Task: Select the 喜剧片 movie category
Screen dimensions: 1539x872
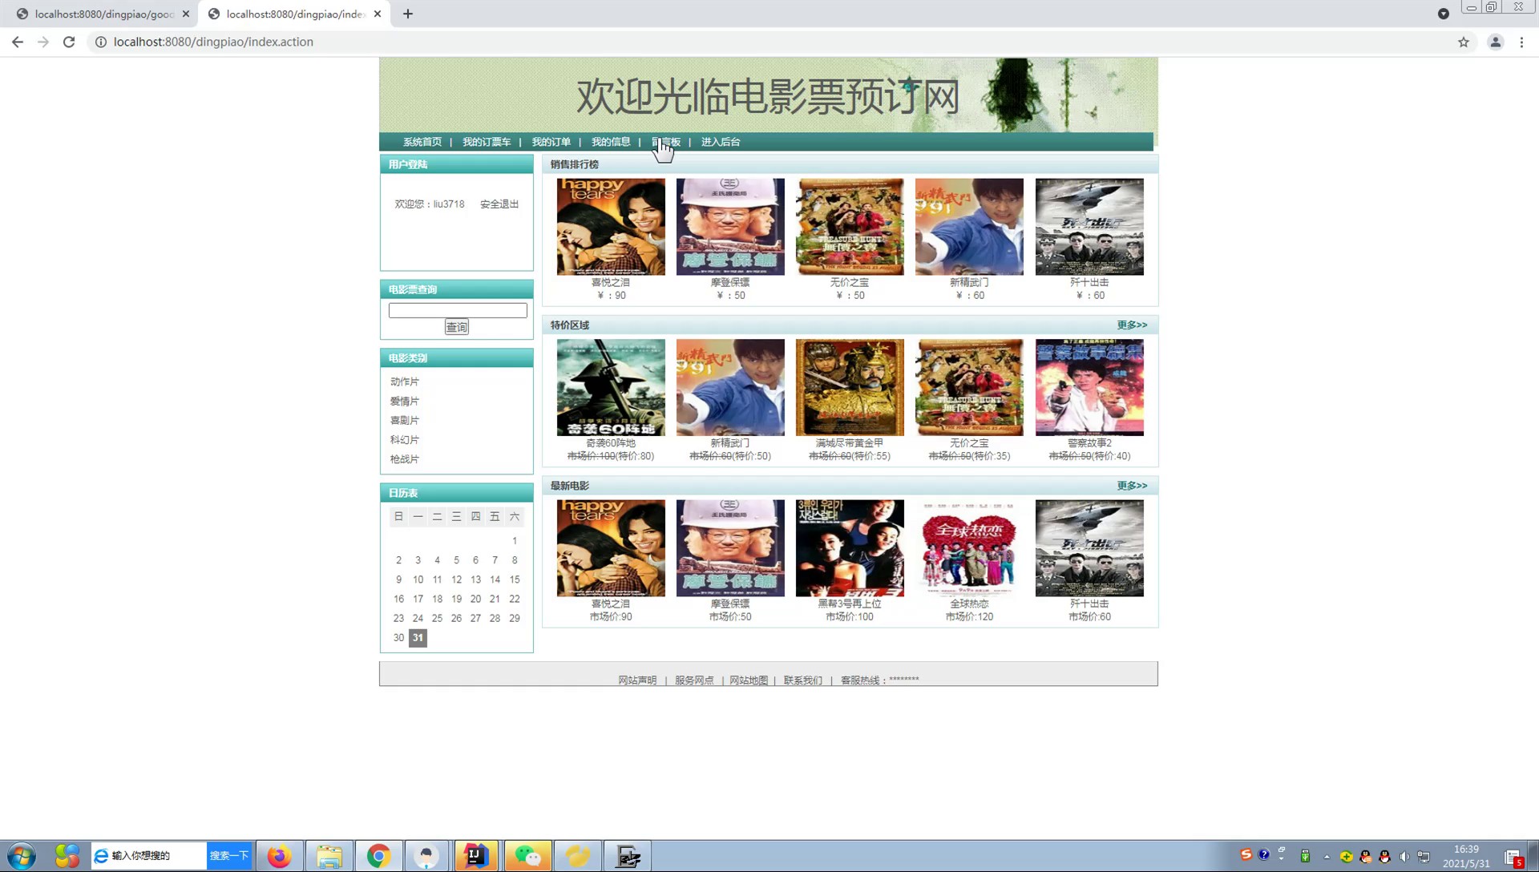Action: [x=405, y=420]
